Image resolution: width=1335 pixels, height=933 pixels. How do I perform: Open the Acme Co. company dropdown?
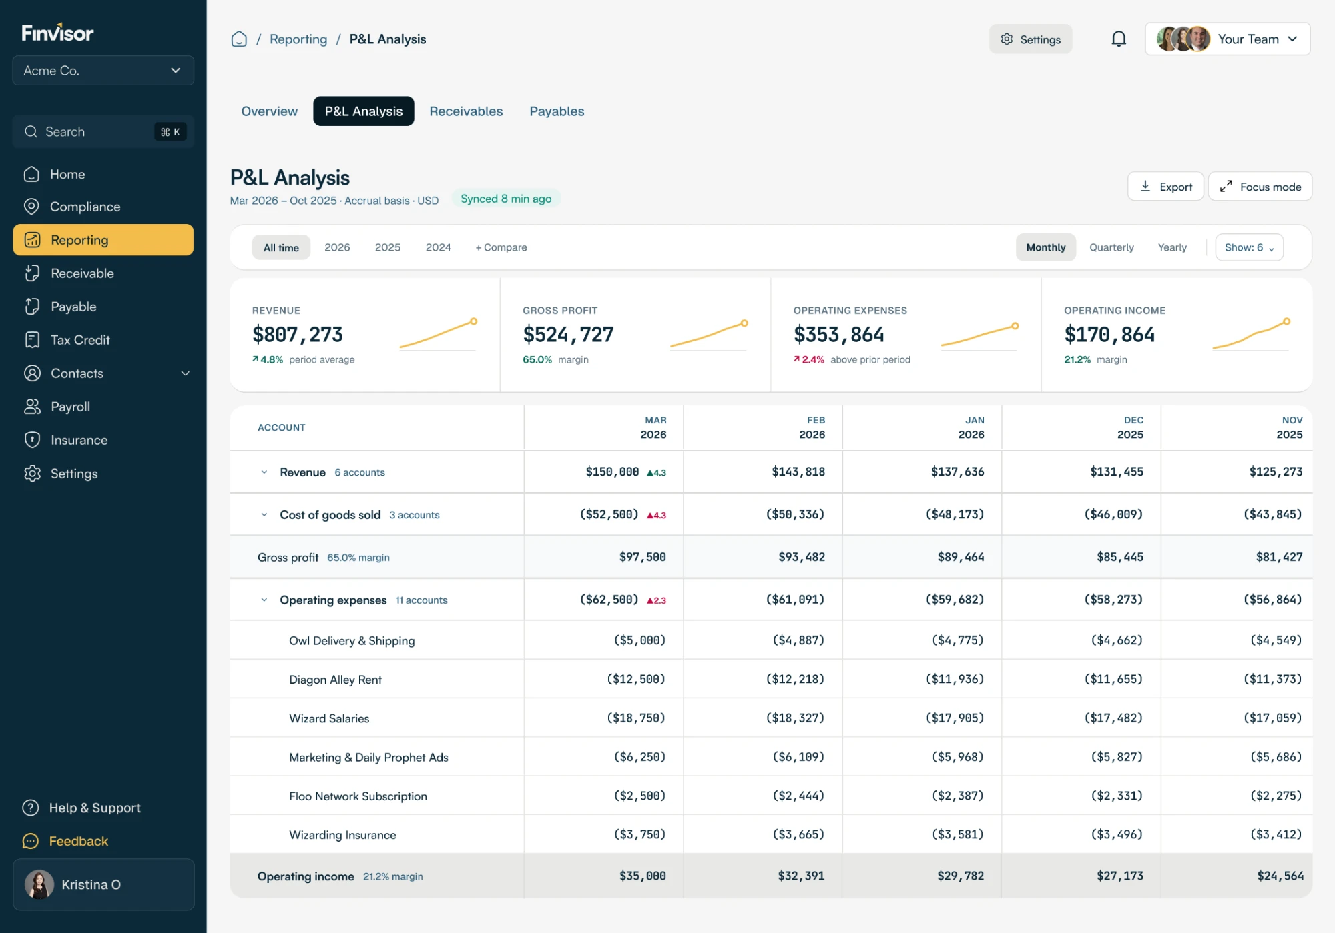(103, 71)
